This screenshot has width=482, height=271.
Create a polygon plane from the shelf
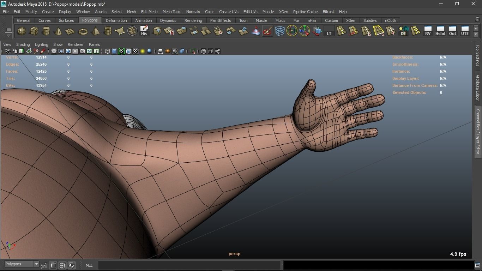click(71, 31)
